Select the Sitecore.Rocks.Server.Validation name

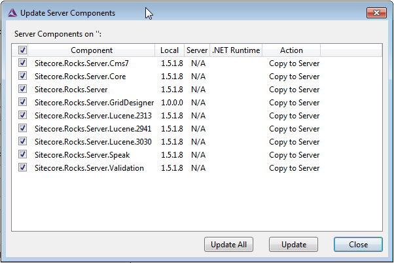tap(89, 167)
